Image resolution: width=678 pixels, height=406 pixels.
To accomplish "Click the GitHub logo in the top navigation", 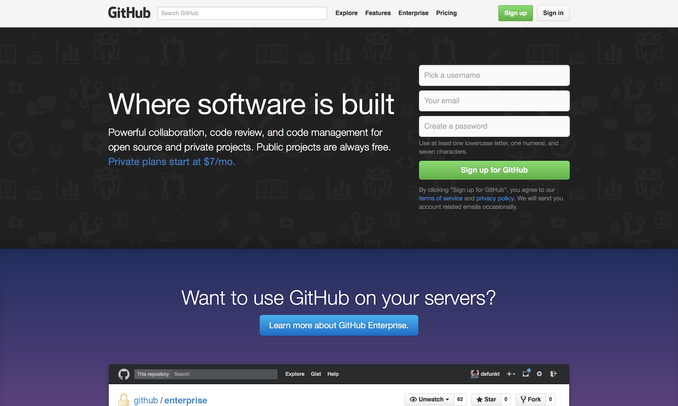I will point(129,13).
